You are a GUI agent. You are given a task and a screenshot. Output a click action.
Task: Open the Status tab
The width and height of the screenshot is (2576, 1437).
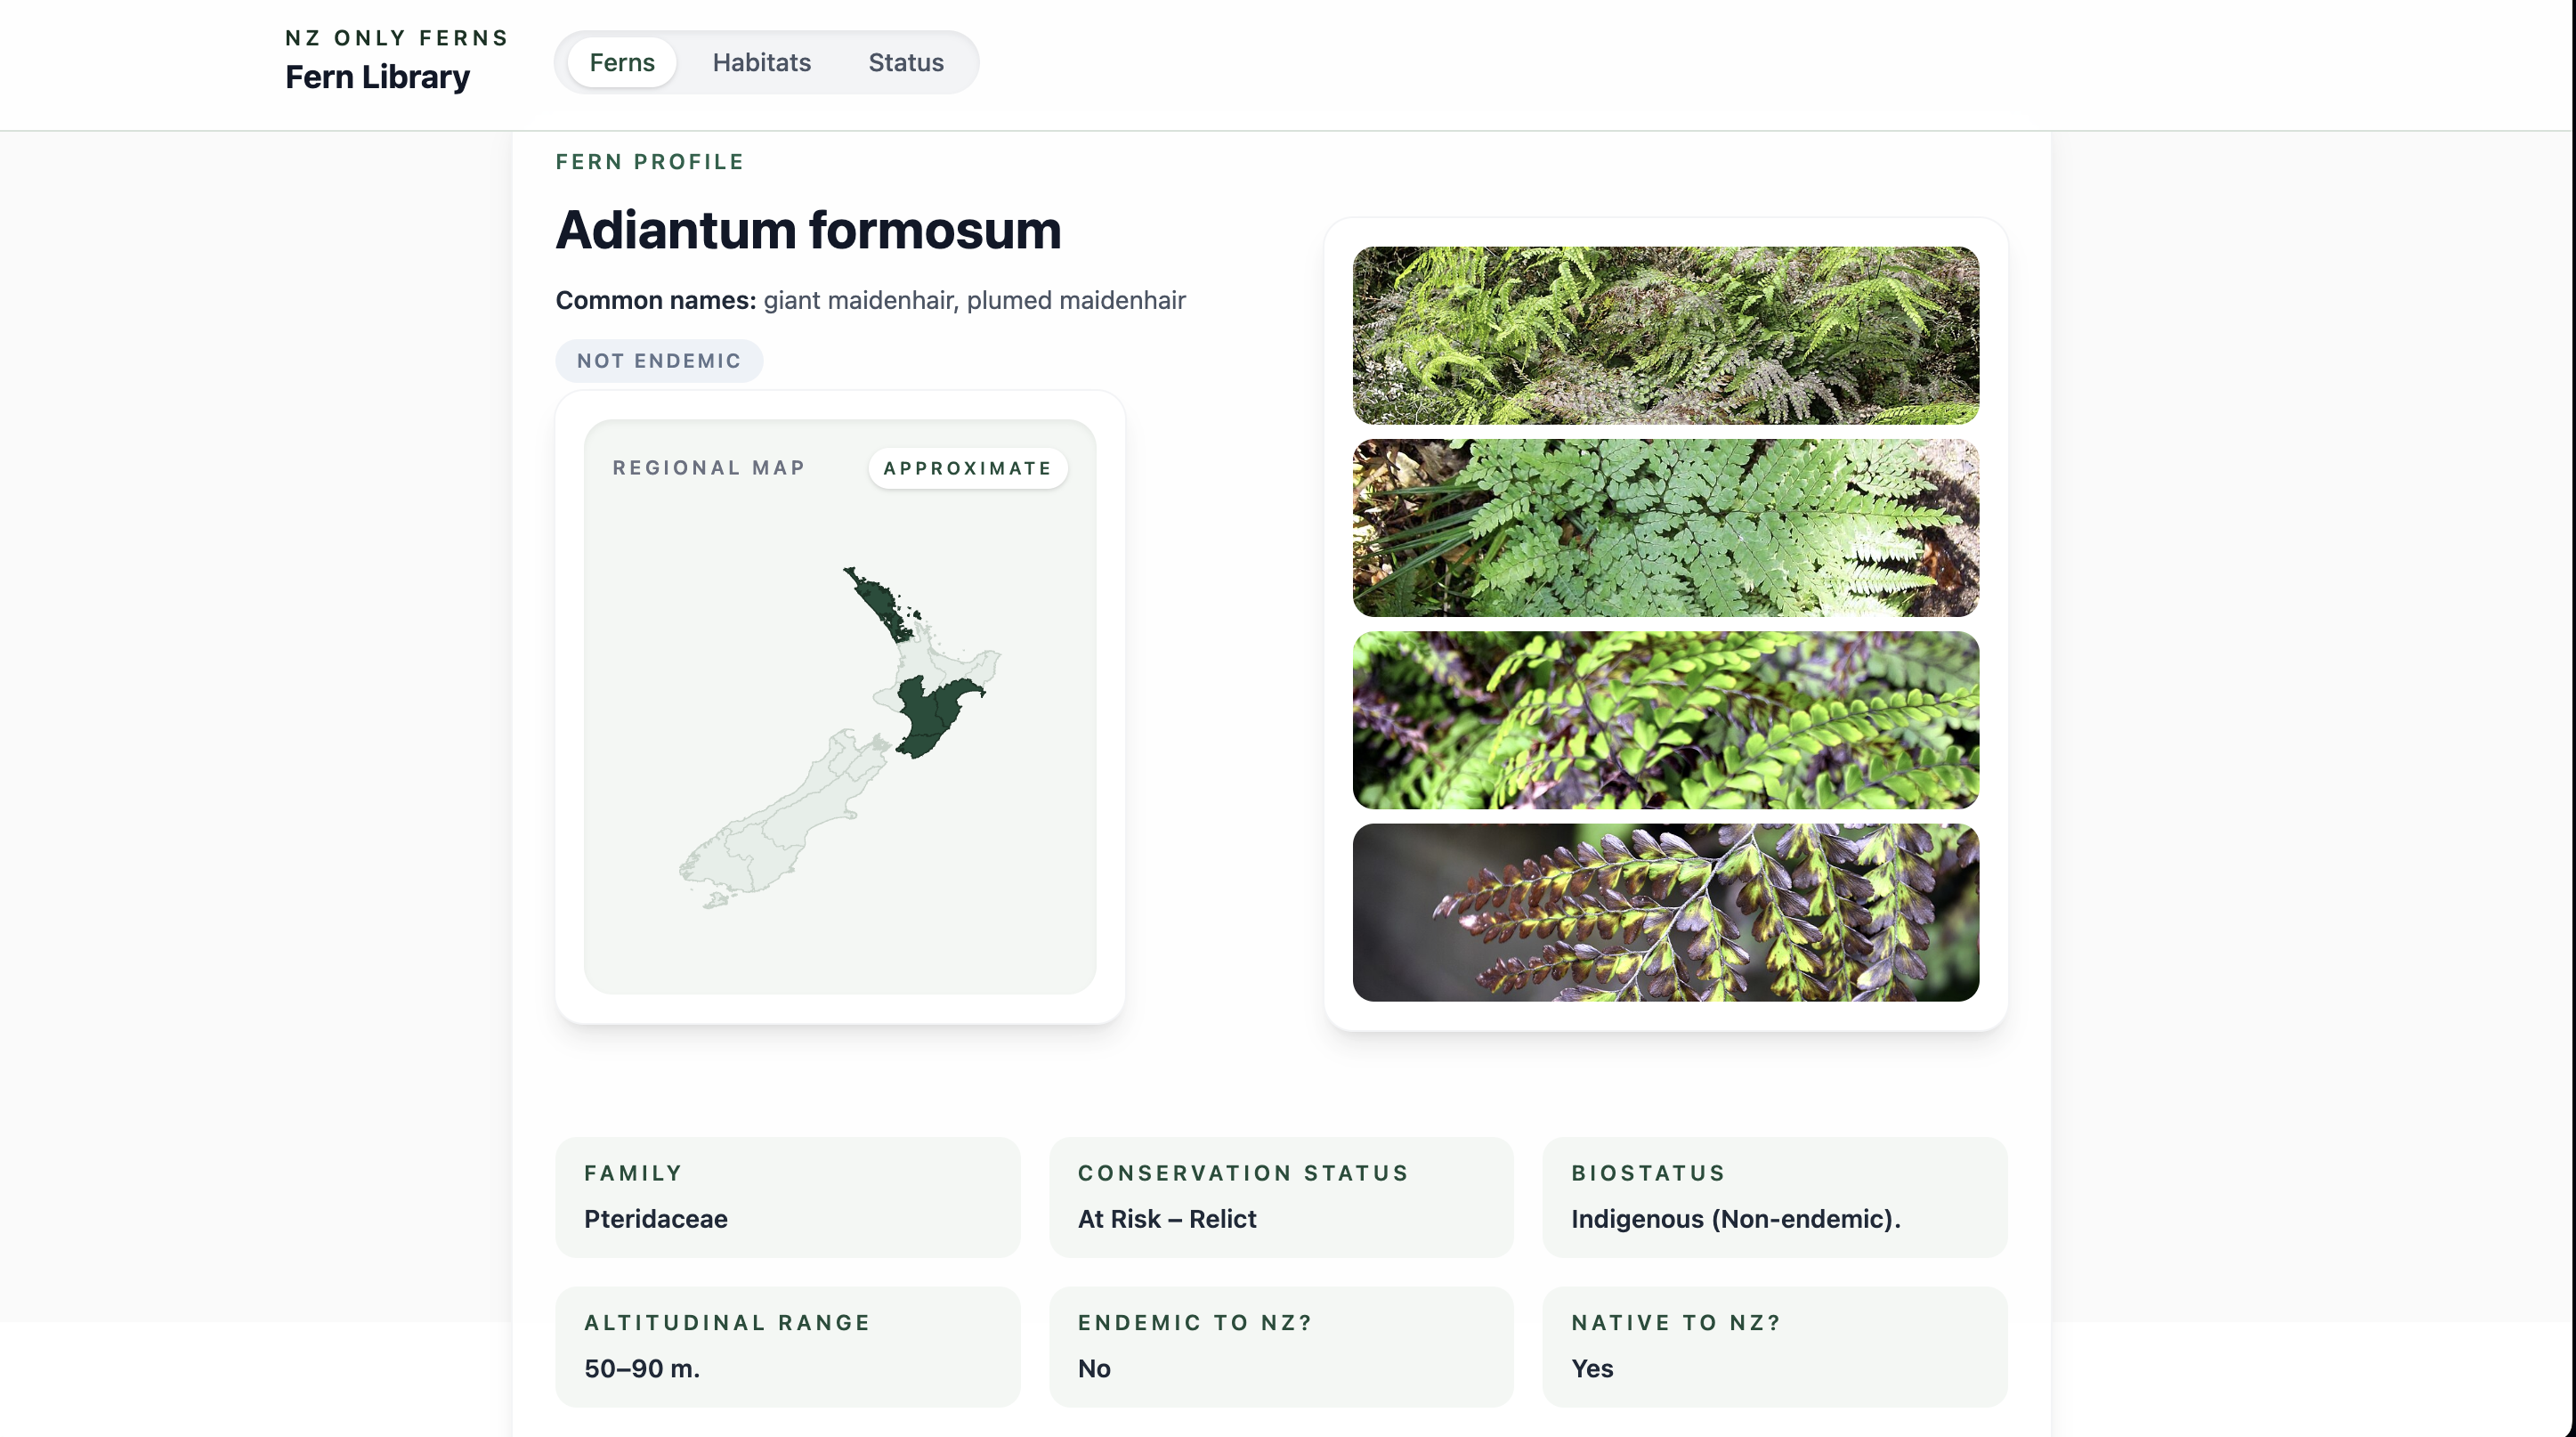tap(905, 62)
